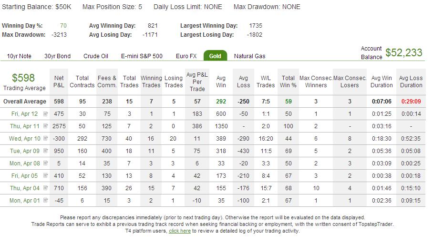Open the note icon beside Thu, Apr 04

46,188
